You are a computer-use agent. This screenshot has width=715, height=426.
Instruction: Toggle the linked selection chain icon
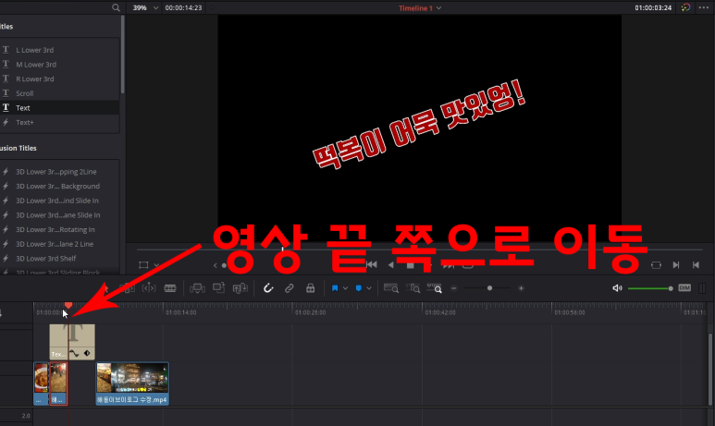(290, 288)
